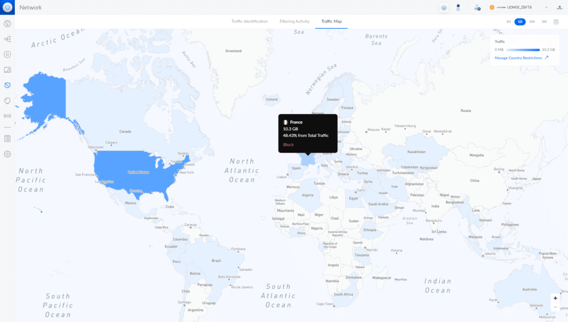Open the admin users shield icon
The width and height of the screenshot is (568, 322).
point(478,8)
